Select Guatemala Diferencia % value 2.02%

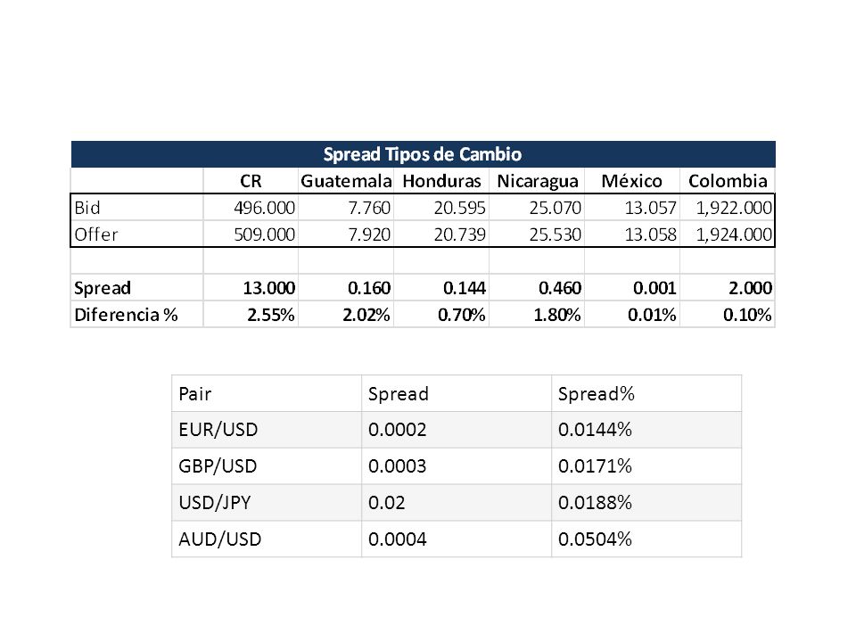click(x=366, y=315)
